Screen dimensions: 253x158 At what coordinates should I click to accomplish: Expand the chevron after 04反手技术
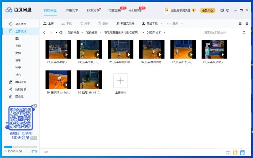tap(164, 33)
